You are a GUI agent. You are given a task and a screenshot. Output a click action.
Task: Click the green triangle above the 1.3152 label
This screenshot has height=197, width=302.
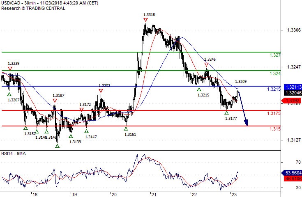[x=25, y=128]
